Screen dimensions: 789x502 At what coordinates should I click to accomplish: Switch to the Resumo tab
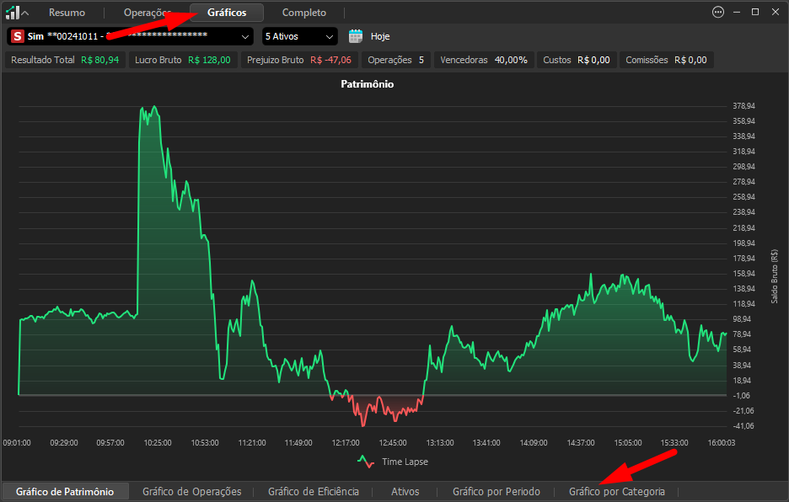tap(67, 13)
